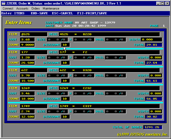Screen dimensions: 171x139
Task: Click the window system menu icon
Action: [3, 3]
